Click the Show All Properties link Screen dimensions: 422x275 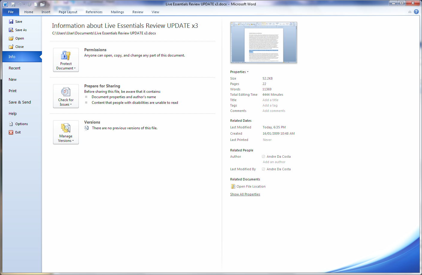coord(245,194)
